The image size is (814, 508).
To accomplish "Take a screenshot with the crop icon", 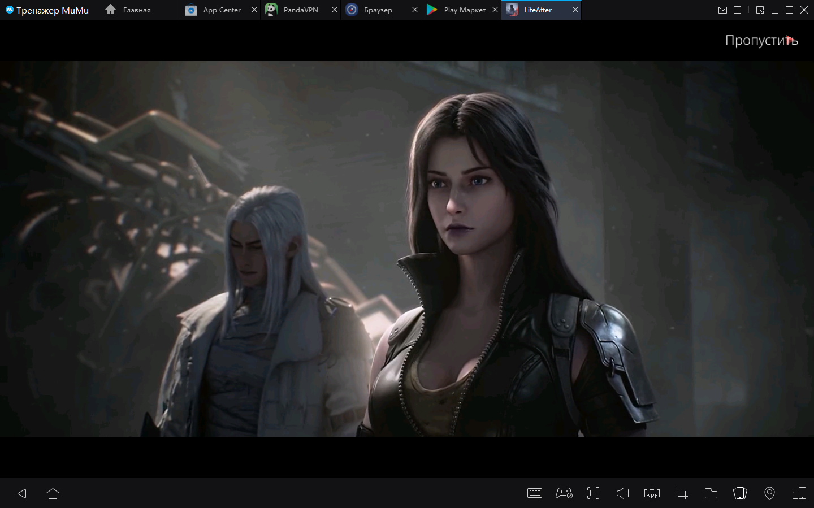I will coord(682,493).
